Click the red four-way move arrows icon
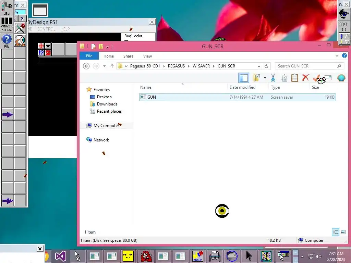The image size is (351, 263). [x=41, y=46]
